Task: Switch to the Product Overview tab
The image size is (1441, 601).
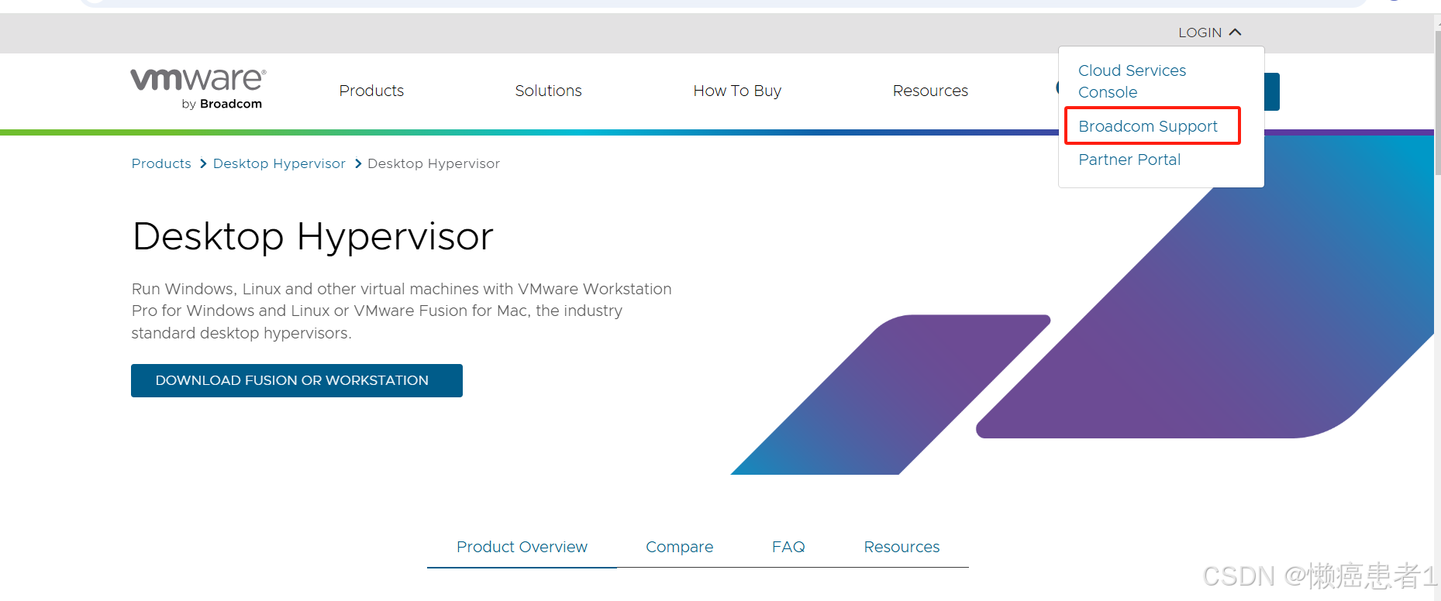Action: 522,547
